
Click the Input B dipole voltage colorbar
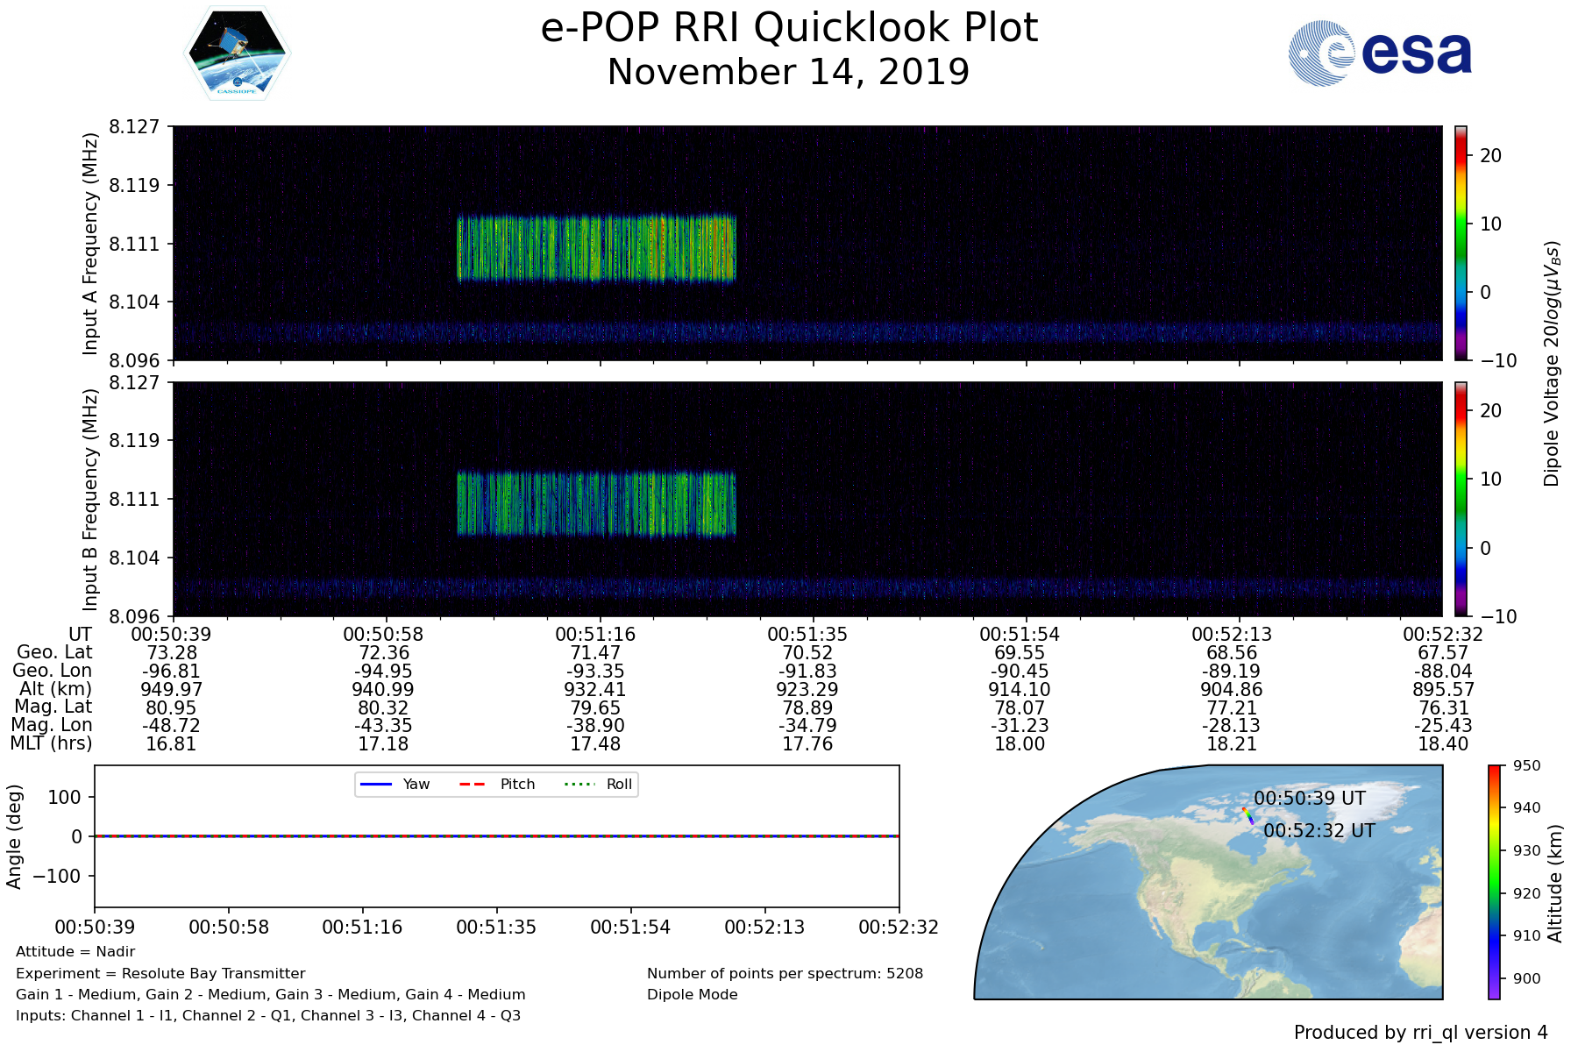tap(1461, 499)
